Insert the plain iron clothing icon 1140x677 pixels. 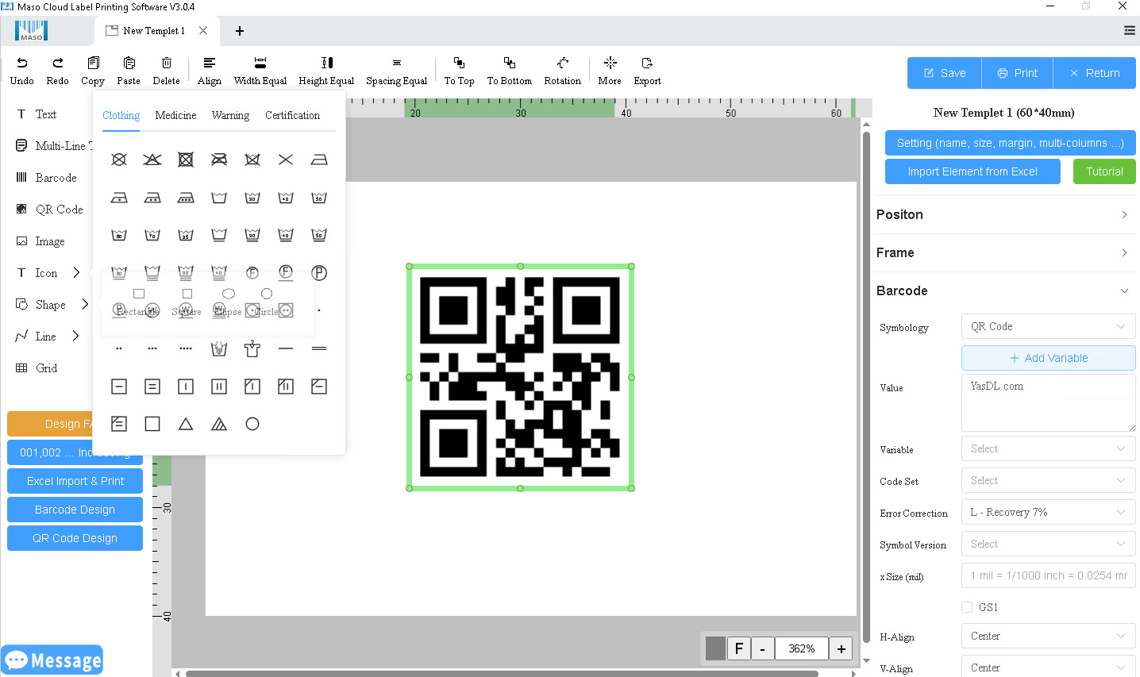(319, 160)
